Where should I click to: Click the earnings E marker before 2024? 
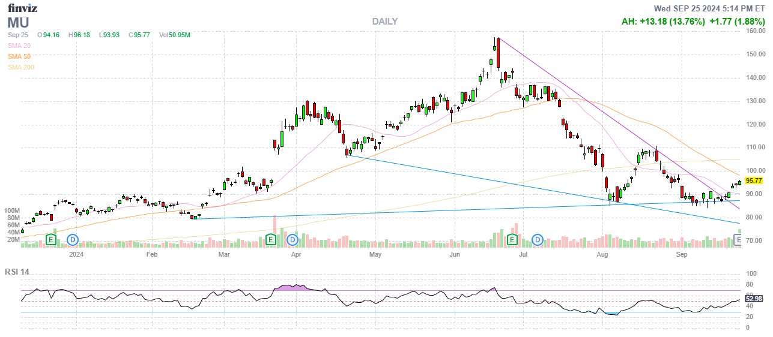[x=52, y=240]
